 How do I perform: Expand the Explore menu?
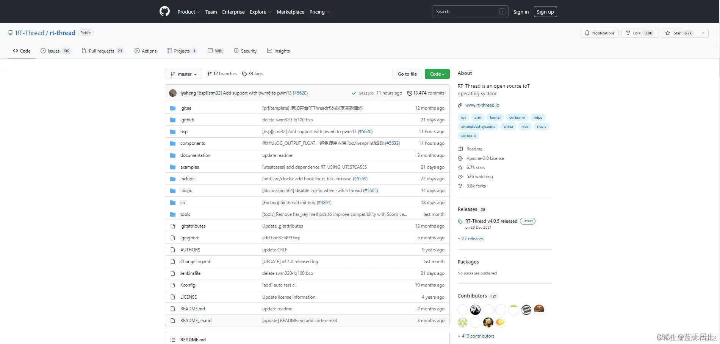pyautogui.click(x=260, y=12)
